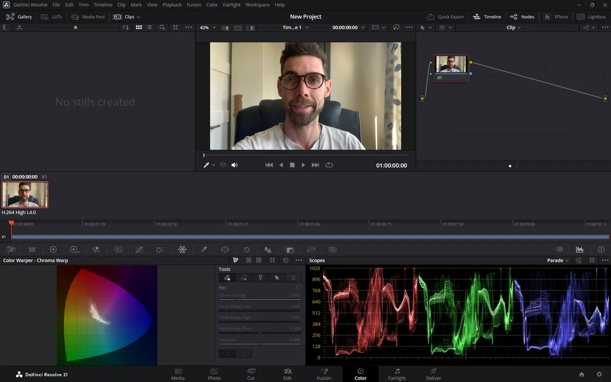Open the Fusion menu
The width and height of the screenshot is (611, 382).
[193, 5]
